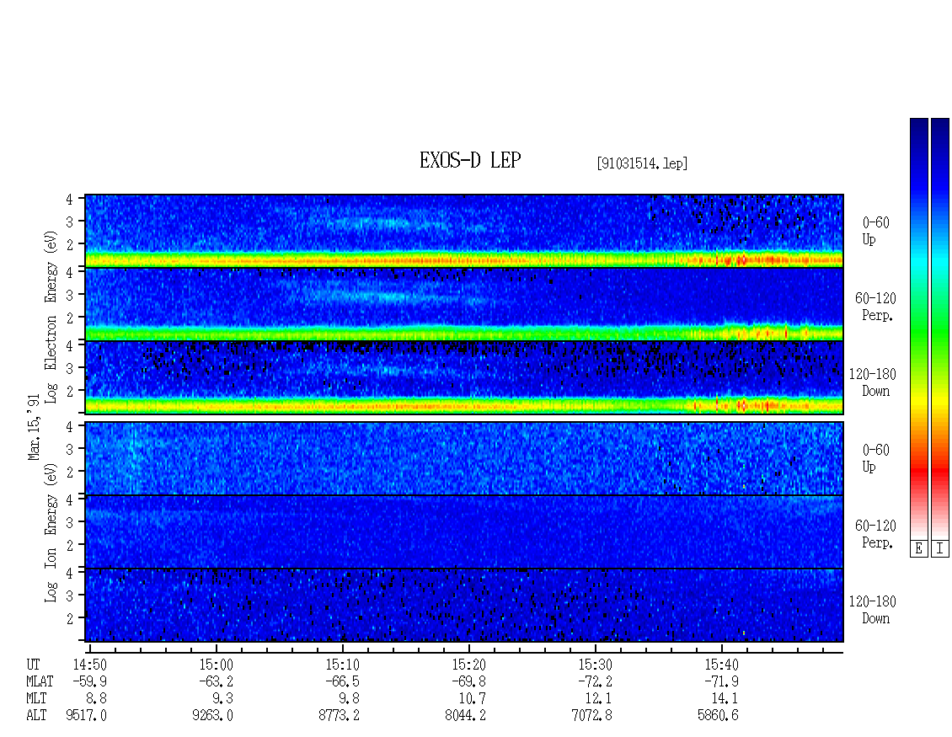Click the MLT value 12.1
The height and width of the screenshot is (737, 952).
click(x=599, y=699)
